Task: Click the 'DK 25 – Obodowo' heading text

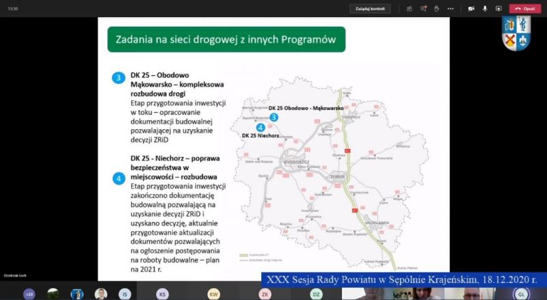Action: (160, 75)
